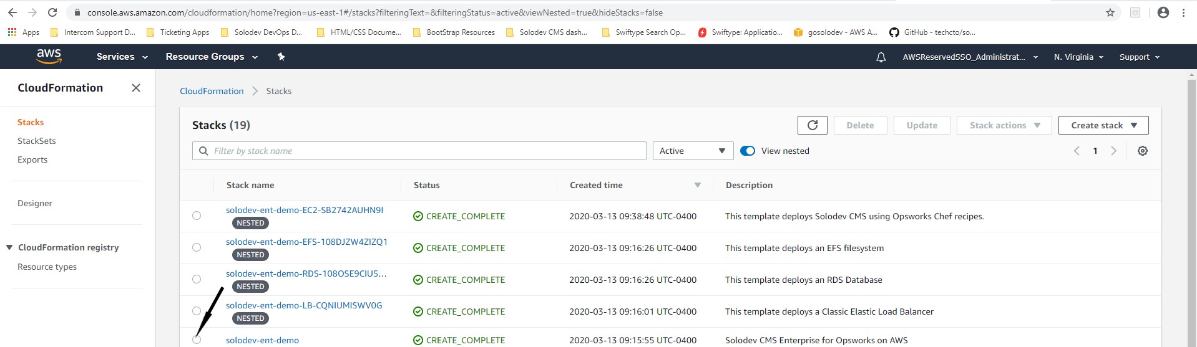Click the status check icon for solodev-ent-demo-RDS row
Viewport: 1197px width, 347px height.
418,280
